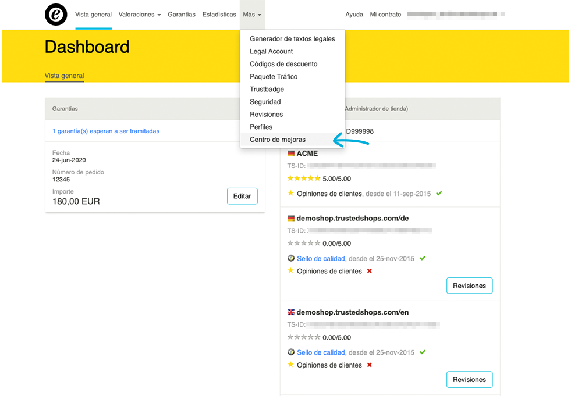Screen dimensions: 571x396
Task: Open Sello de calidad link for /de
Action: pos(321,258)
